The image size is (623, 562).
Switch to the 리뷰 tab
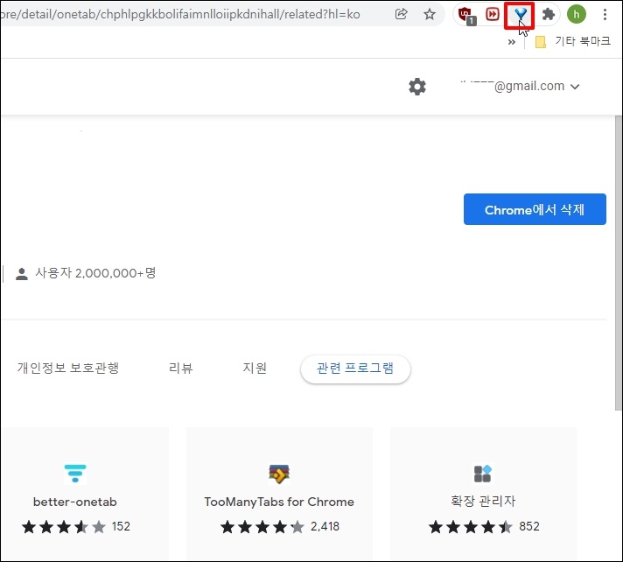[x=181, y=368]
